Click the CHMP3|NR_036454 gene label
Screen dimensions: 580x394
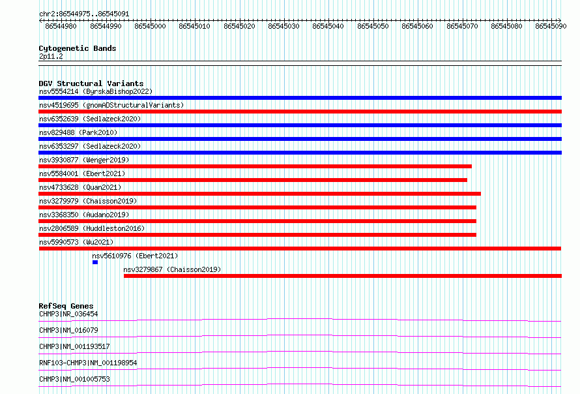68,314
